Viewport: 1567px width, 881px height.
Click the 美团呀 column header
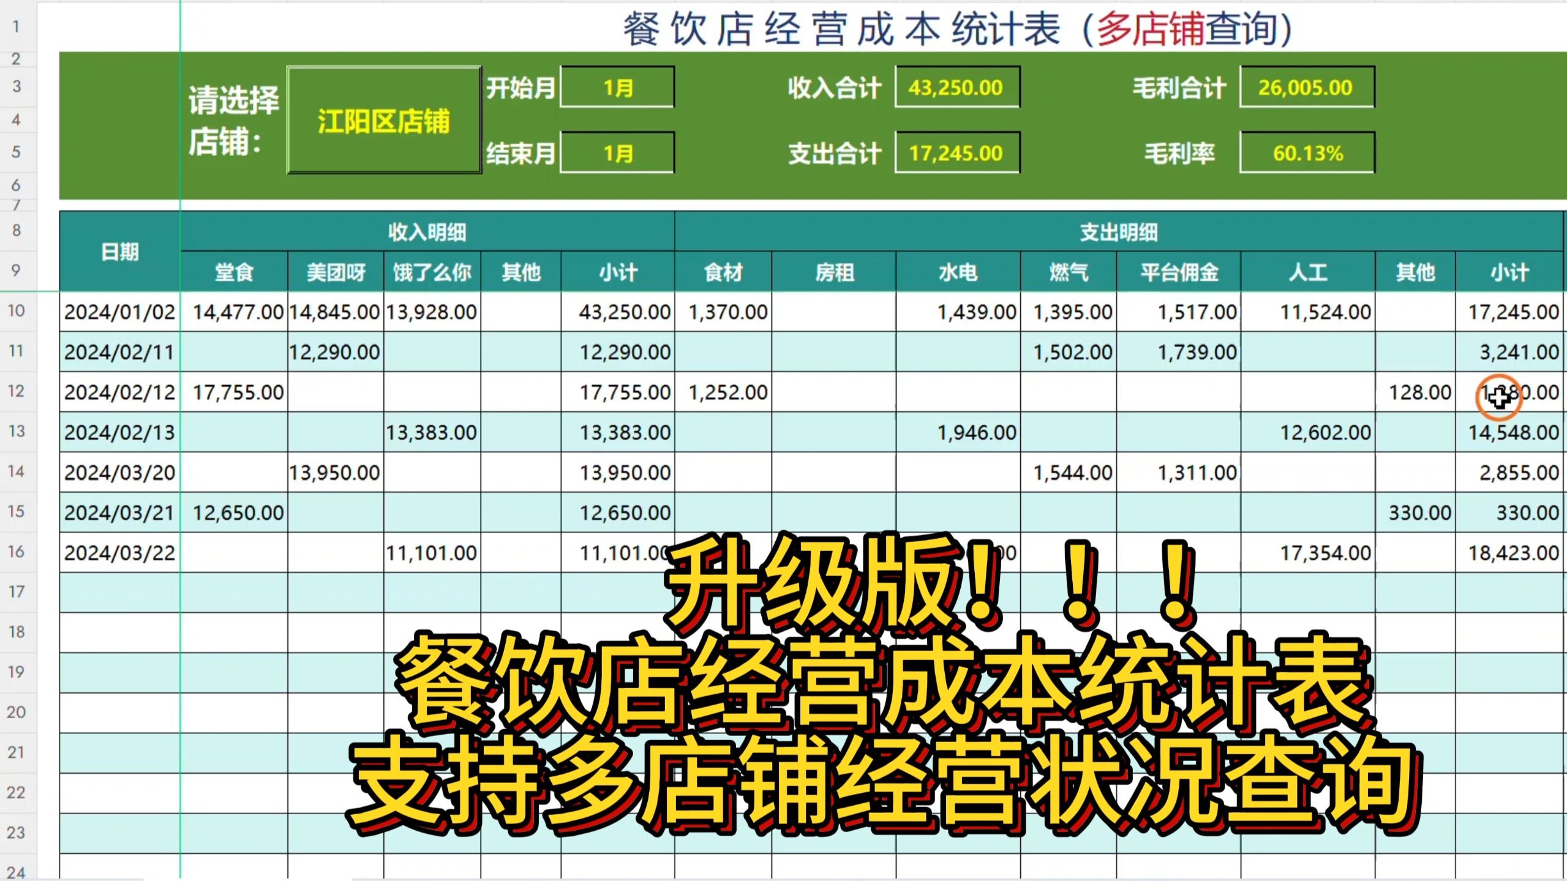coord(334,271)
